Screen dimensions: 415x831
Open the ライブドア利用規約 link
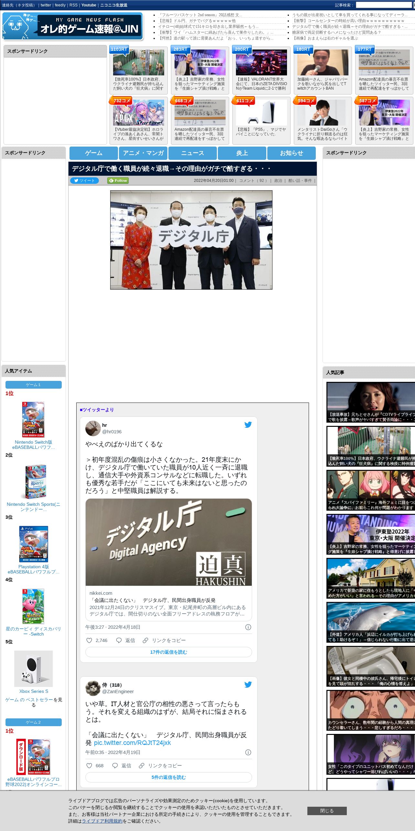[102, 821]
